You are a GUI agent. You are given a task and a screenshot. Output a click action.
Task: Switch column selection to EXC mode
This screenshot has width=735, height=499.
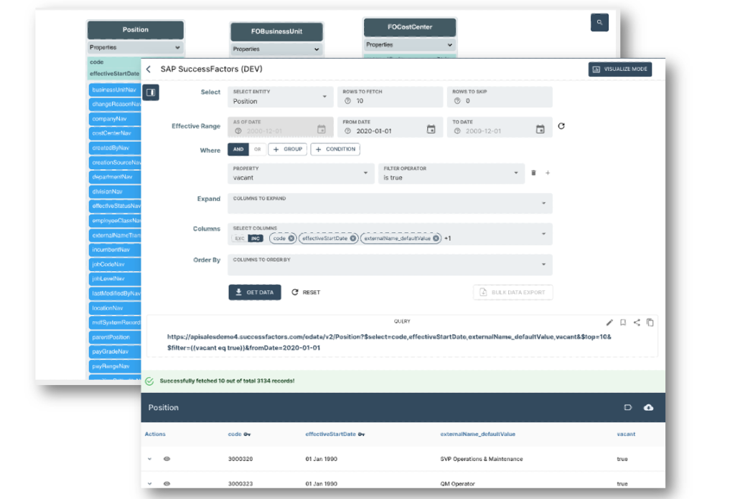pyautogui.click(x=240, y=238)
